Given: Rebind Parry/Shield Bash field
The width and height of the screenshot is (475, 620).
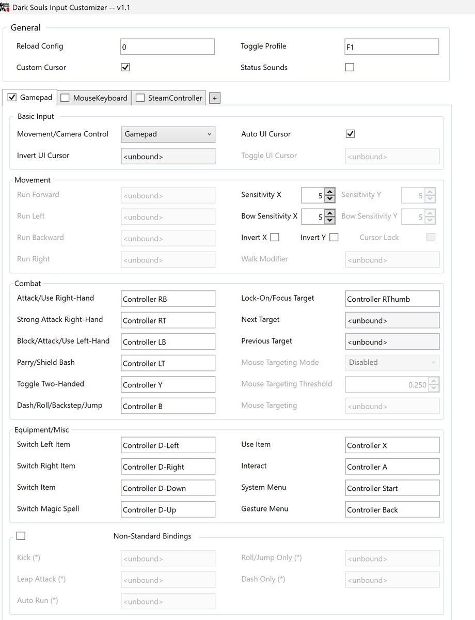Looking at the screenshot, I should [x=168, y=363].
